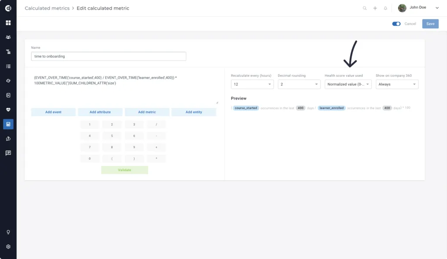Click the plus (+) keypad key
Viewport: 447px width, 259px height.
[156, 147]
